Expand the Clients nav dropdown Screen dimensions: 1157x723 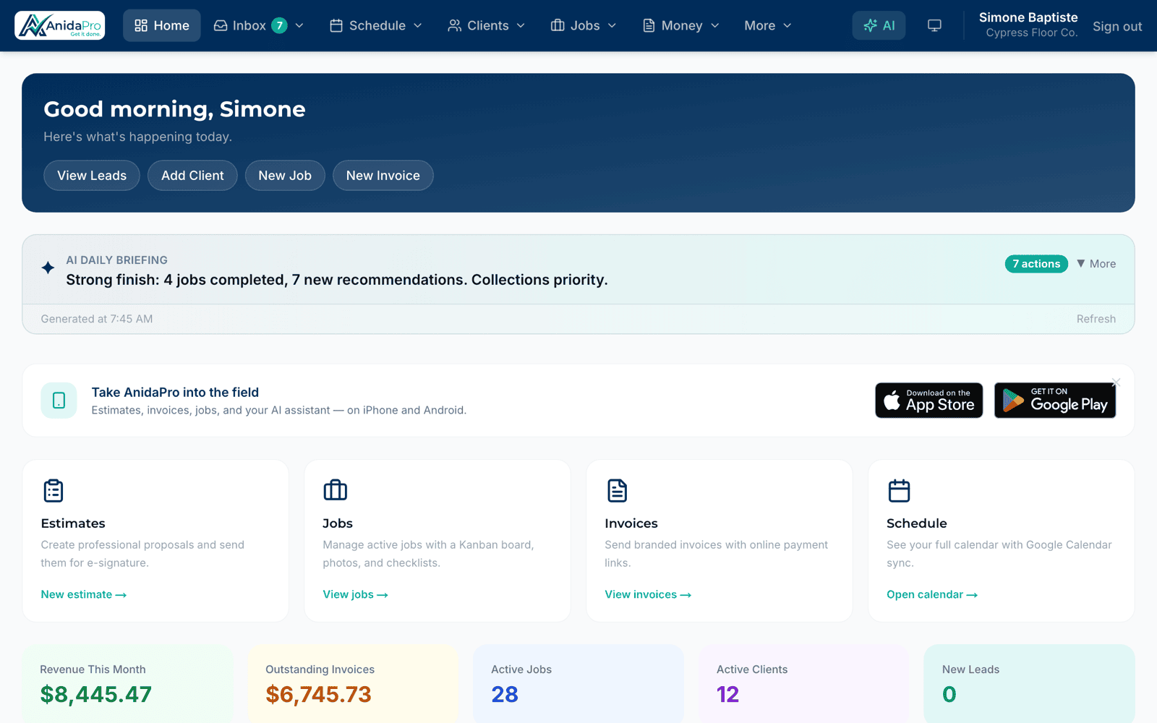click(487, 25)
